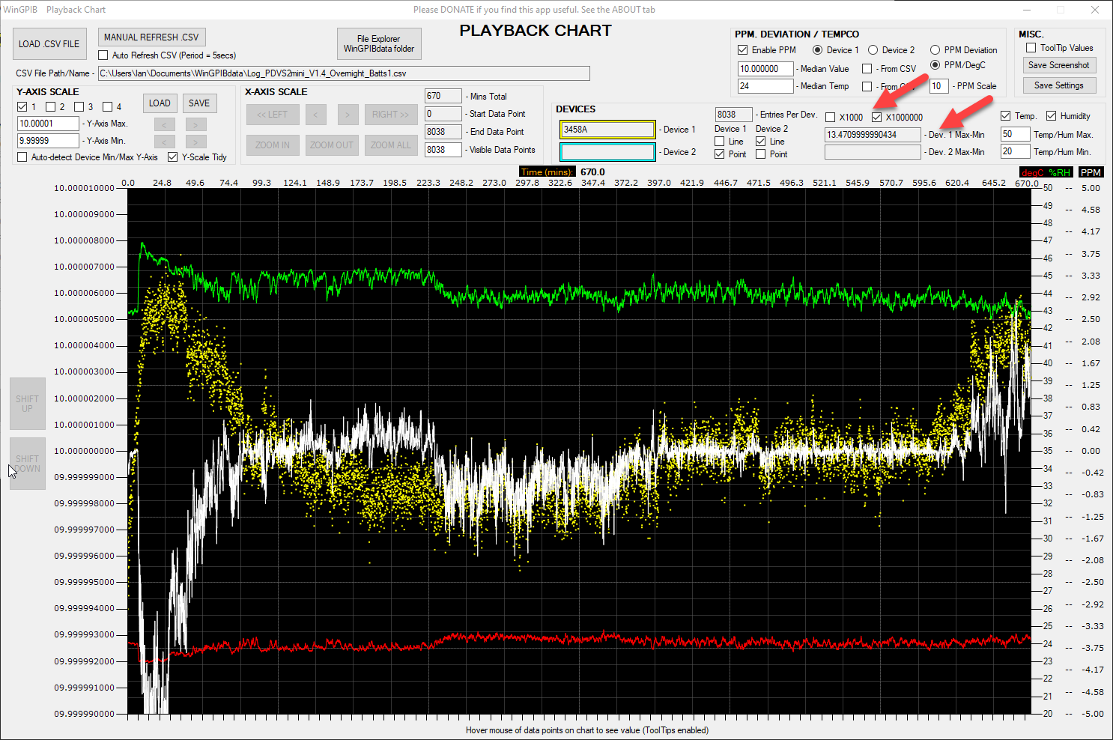Step X-axis left with single < arrow
Image resolution: width=1113 pixels, height=740 pixels.
tap(315, 115)
